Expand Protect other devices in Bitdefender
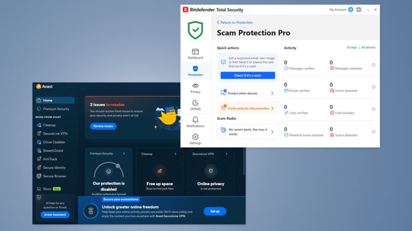The image size is (412, 231). pos(247,93)
